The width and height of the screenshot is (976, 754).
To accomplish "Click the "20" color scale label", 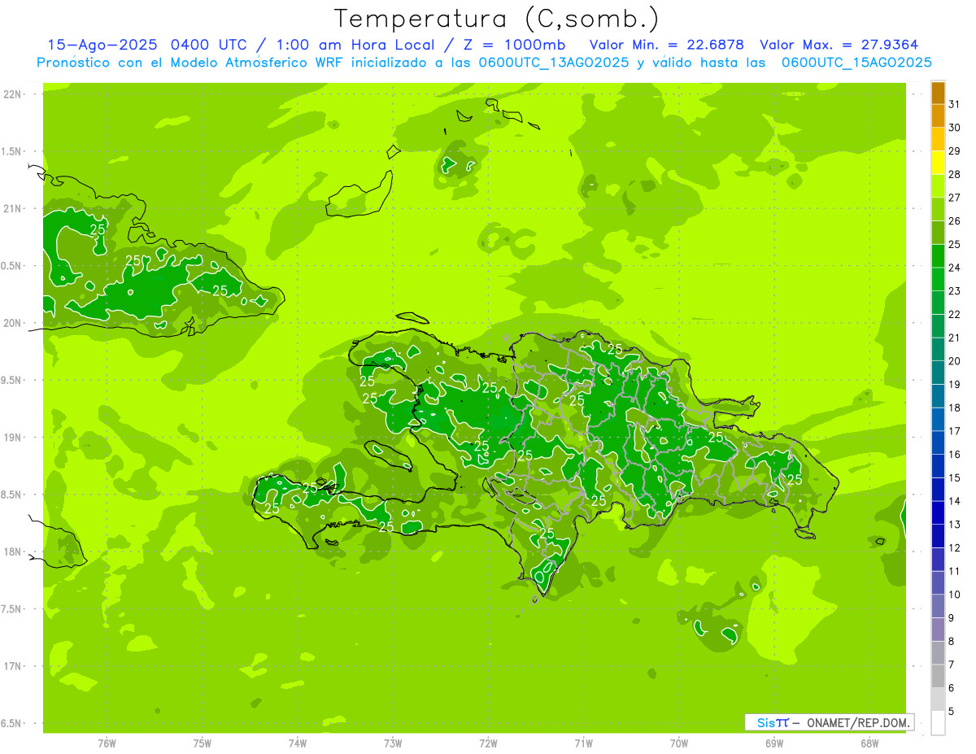I will coord(954,361).
